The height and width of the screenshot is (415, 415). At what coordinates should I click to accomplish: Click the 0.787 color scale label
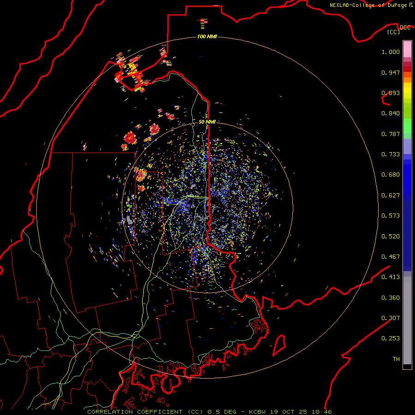coord(391,134)
